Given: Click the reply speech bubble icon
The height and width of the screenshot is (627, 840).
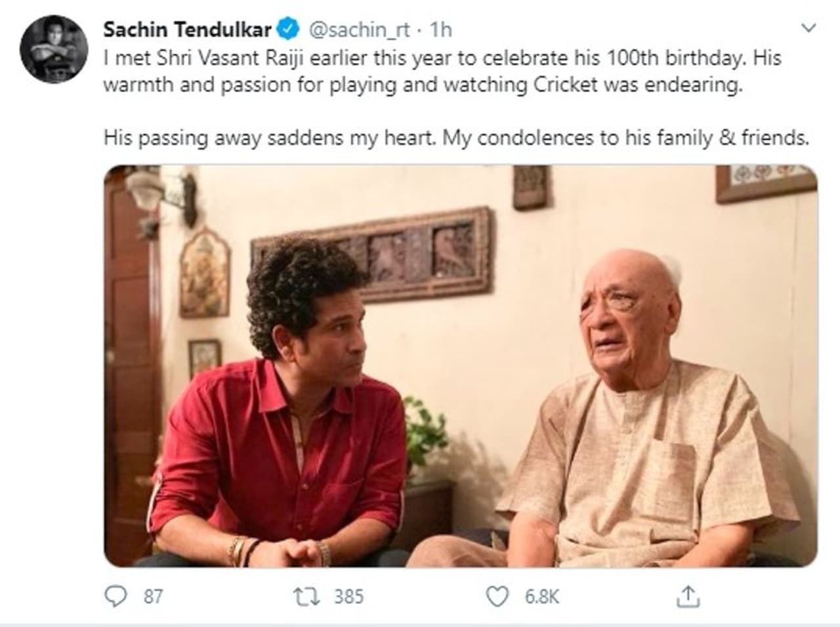Looking at the screenshot, I should [x=115, y=596].
